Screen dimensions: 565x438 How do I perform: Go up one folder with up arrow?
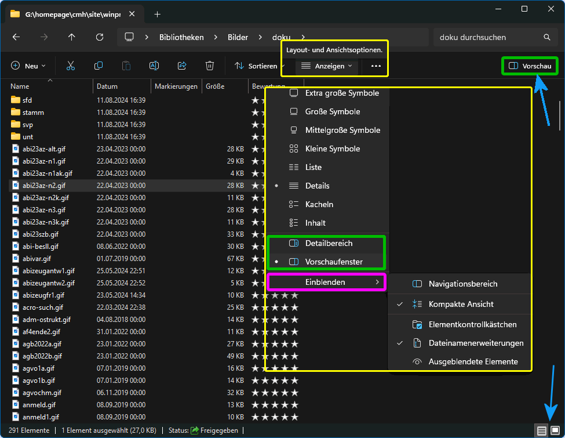[72, 37]
